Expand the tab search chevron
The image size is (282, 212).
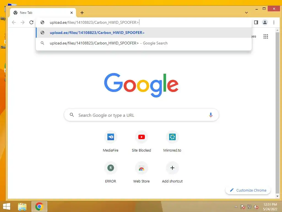246,13
